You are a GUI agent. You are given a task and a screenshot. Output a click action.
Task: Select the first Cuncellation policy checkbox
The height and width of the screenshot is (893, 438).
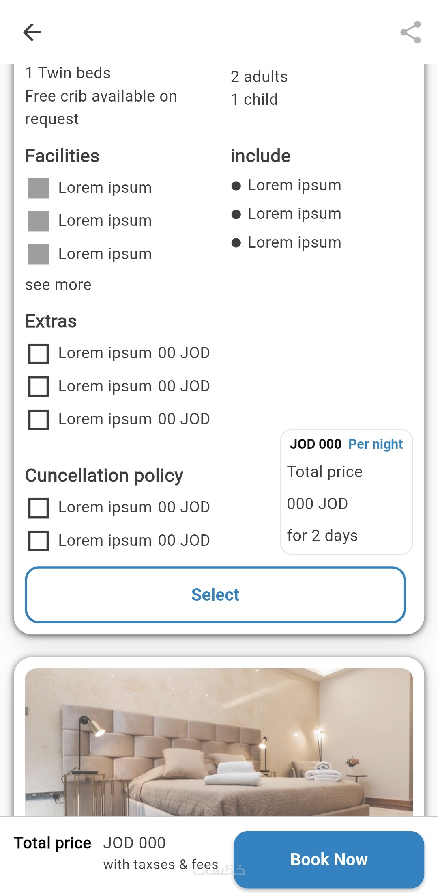pyautogui.click(x=39, y=508)
